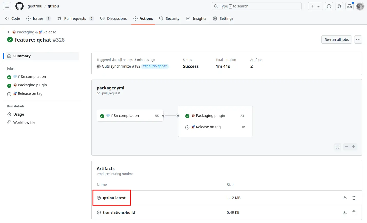
Task: Click the translations-build artifact name
Action: [119, 212]
